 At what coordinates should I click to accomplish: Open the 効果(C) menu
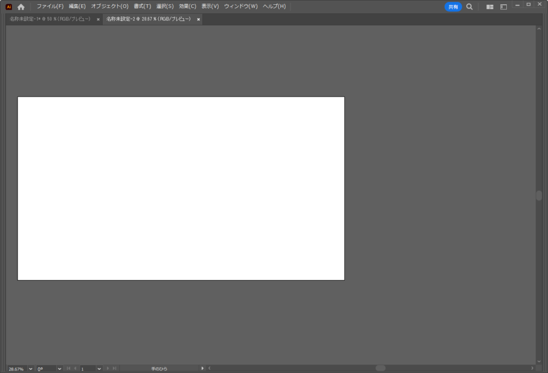pyautogui.click(x=187, y=6)
